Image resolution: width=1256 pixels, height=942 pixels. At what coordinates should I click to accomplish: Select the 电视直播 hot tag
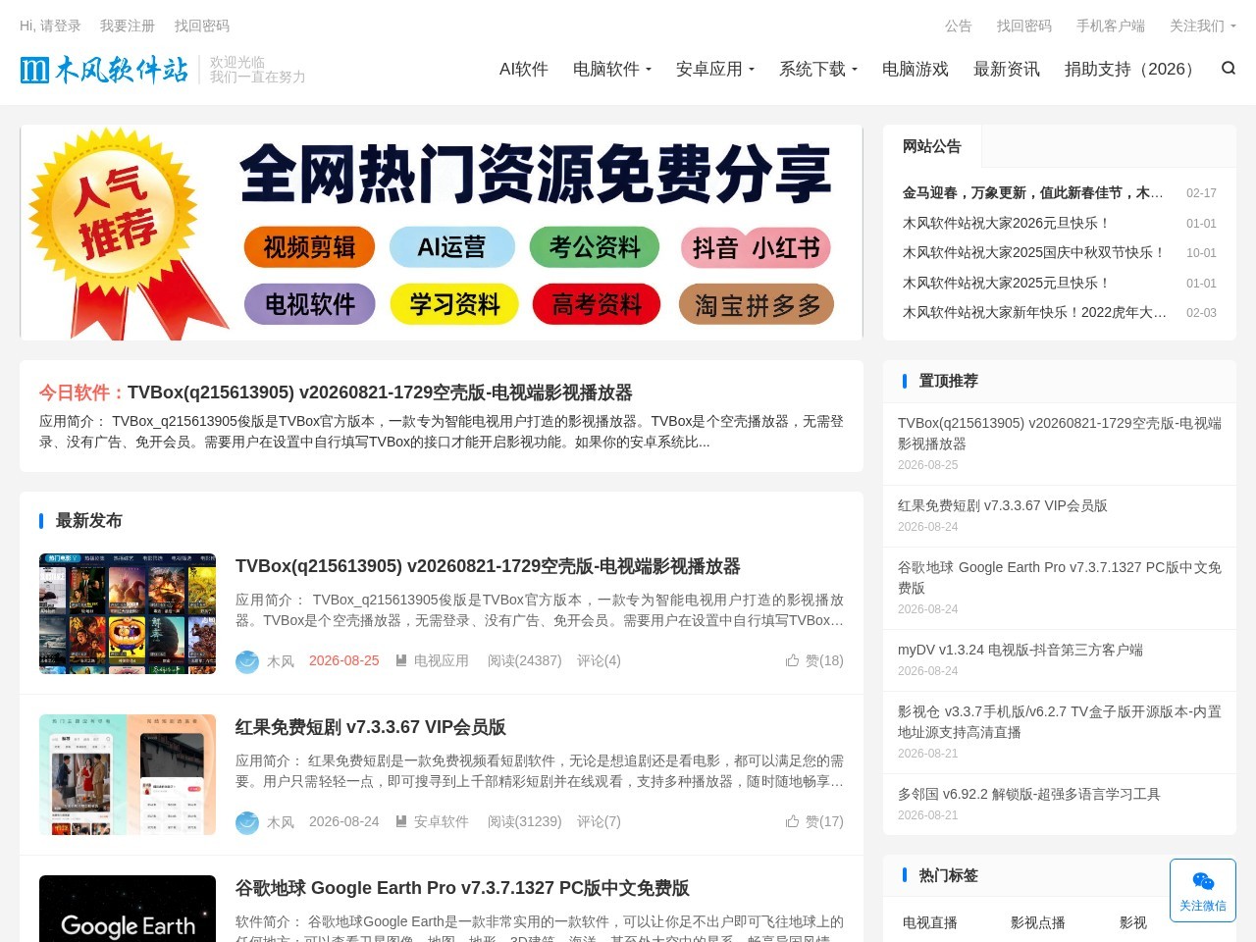[x=930, y=922]
